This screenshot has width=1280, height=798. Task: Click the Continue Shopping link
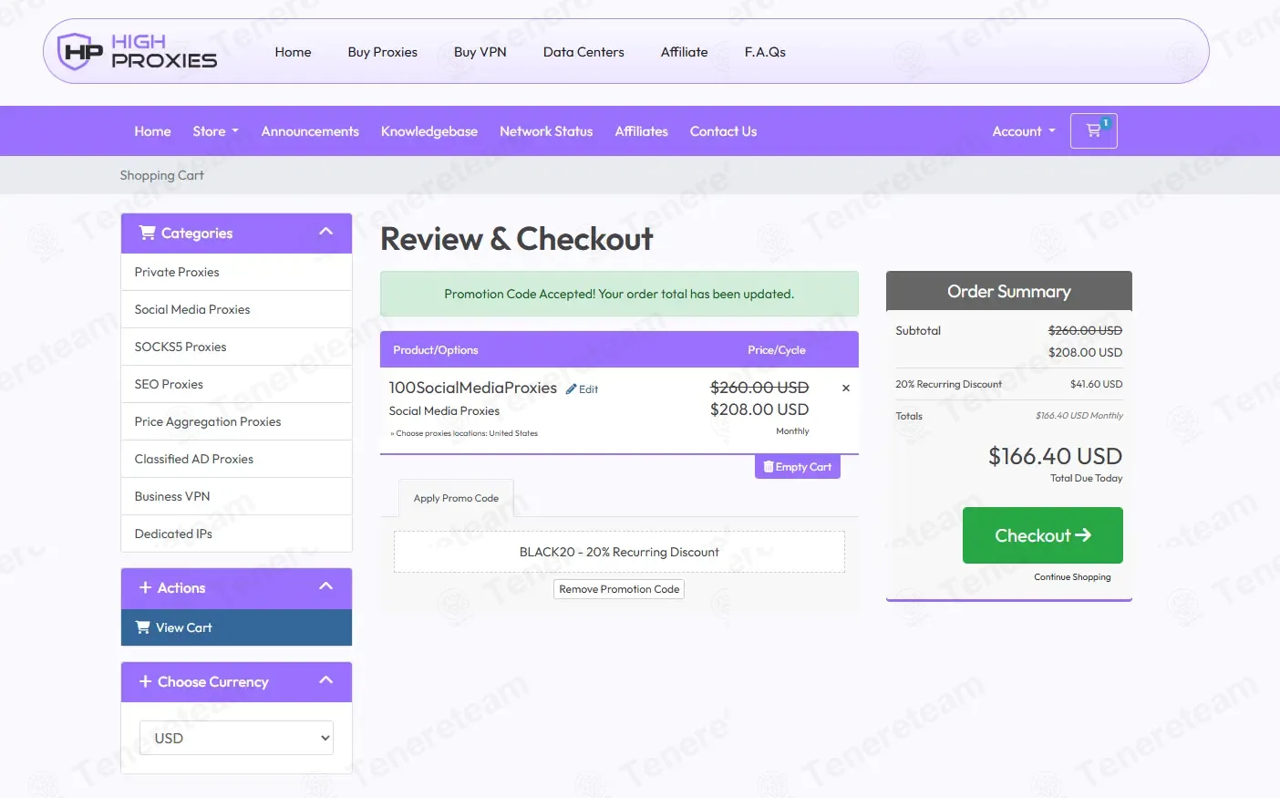pos(1072,577)
